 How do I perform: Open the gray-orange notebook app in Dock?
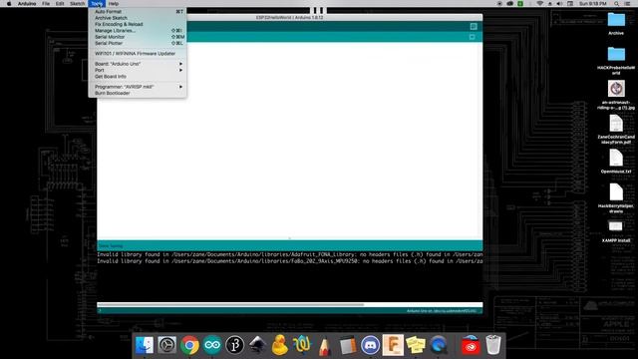point(348,345)
